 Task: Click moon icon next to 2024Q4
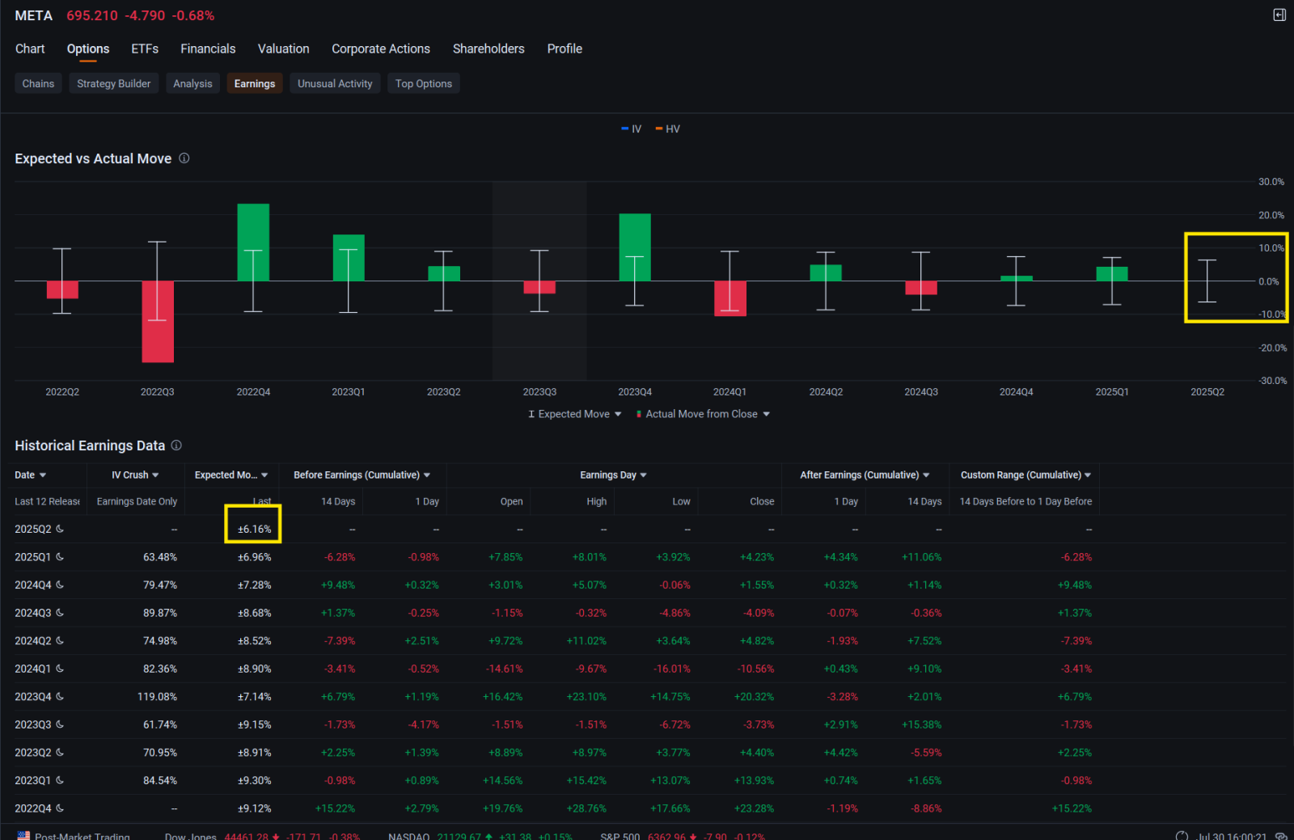pyautogui.click(x=60, y=585)
